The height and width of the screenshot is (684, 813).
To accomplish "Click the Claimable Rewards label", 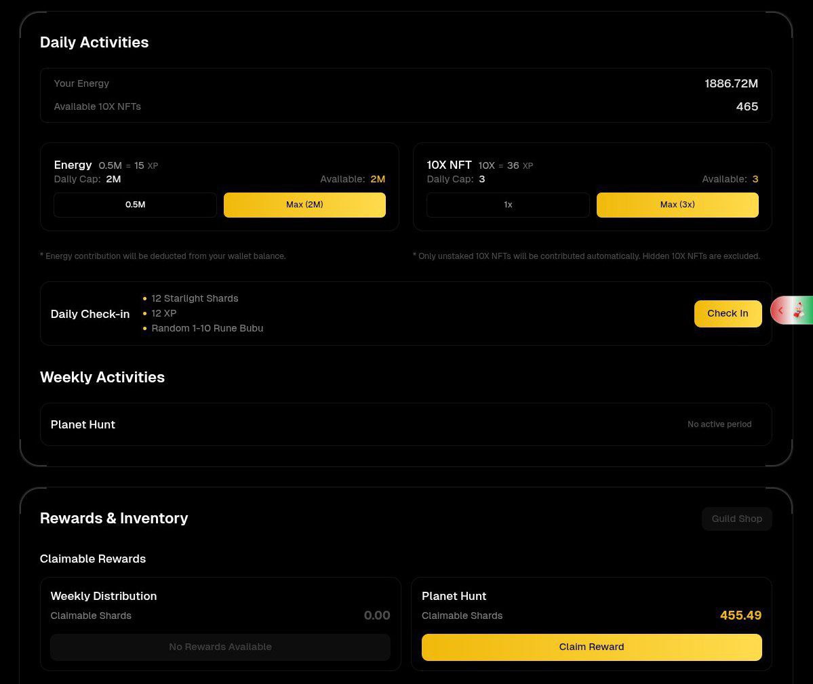I will [93, 559].
